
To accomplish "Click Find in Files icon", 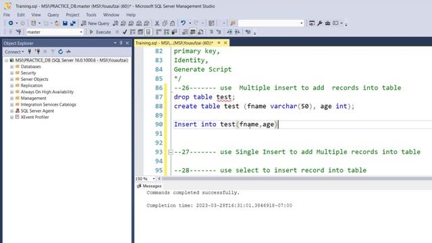I will point(233,24).
